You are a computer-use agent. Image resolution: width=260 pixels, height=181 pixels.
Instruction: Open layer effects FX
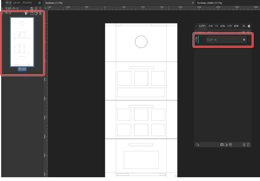pyautogui.click(x=230, y=145)
